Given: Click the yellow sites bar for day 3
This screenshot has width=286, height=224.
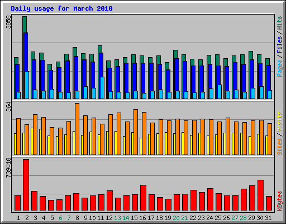Looking at the screenshot, I should [x=32, y=141].
